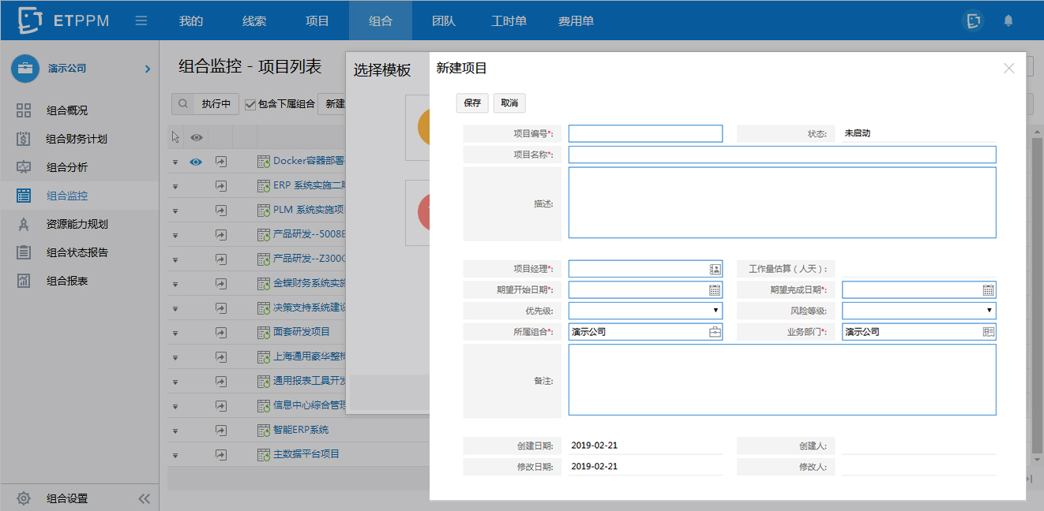Switch to the 项目 top tab

[317, 21]
